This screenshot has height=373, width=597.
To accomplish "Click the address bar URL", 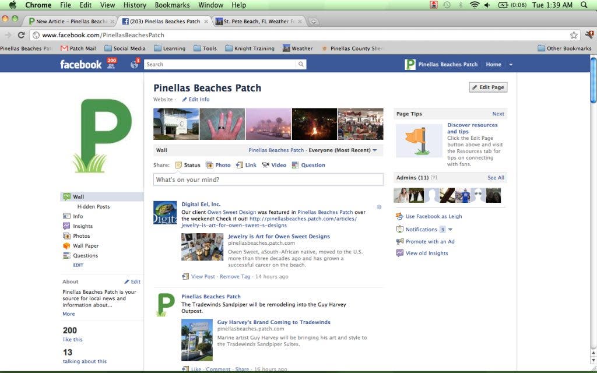I will tap(103, 35).
